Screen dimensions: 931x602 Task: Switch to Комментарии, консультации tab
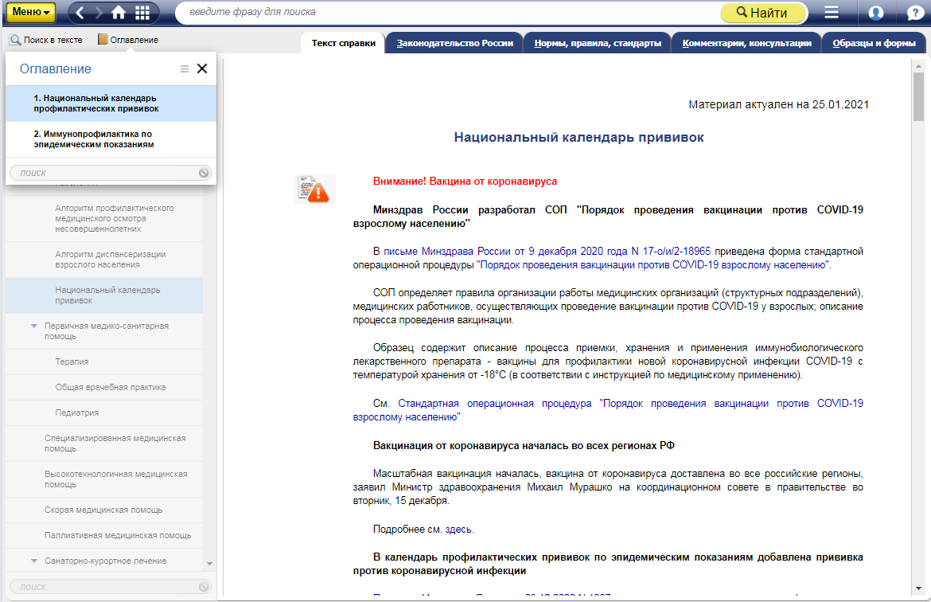[x=747, y=43]
